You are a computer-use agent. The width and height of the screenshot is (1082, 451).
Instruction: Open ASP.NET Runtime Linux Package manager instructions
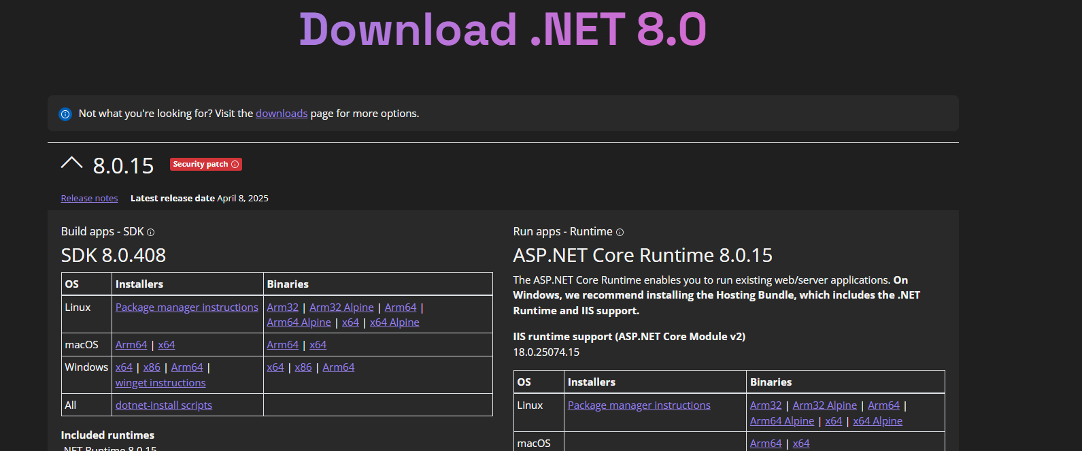639,405
